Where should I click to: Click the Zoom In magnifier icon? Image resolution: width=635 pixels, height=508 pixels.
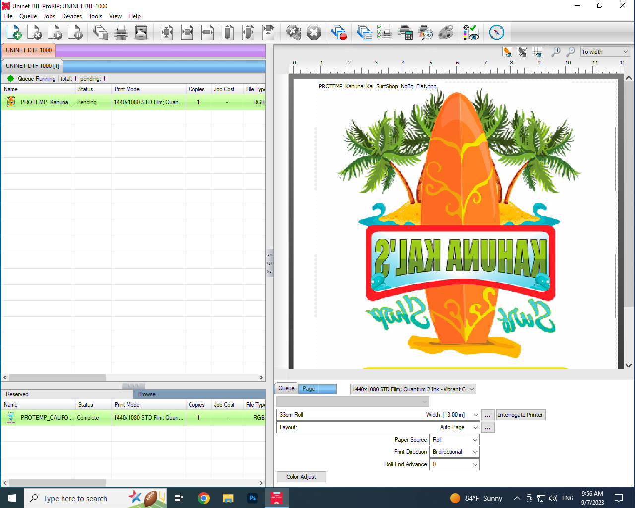point(556,52)
